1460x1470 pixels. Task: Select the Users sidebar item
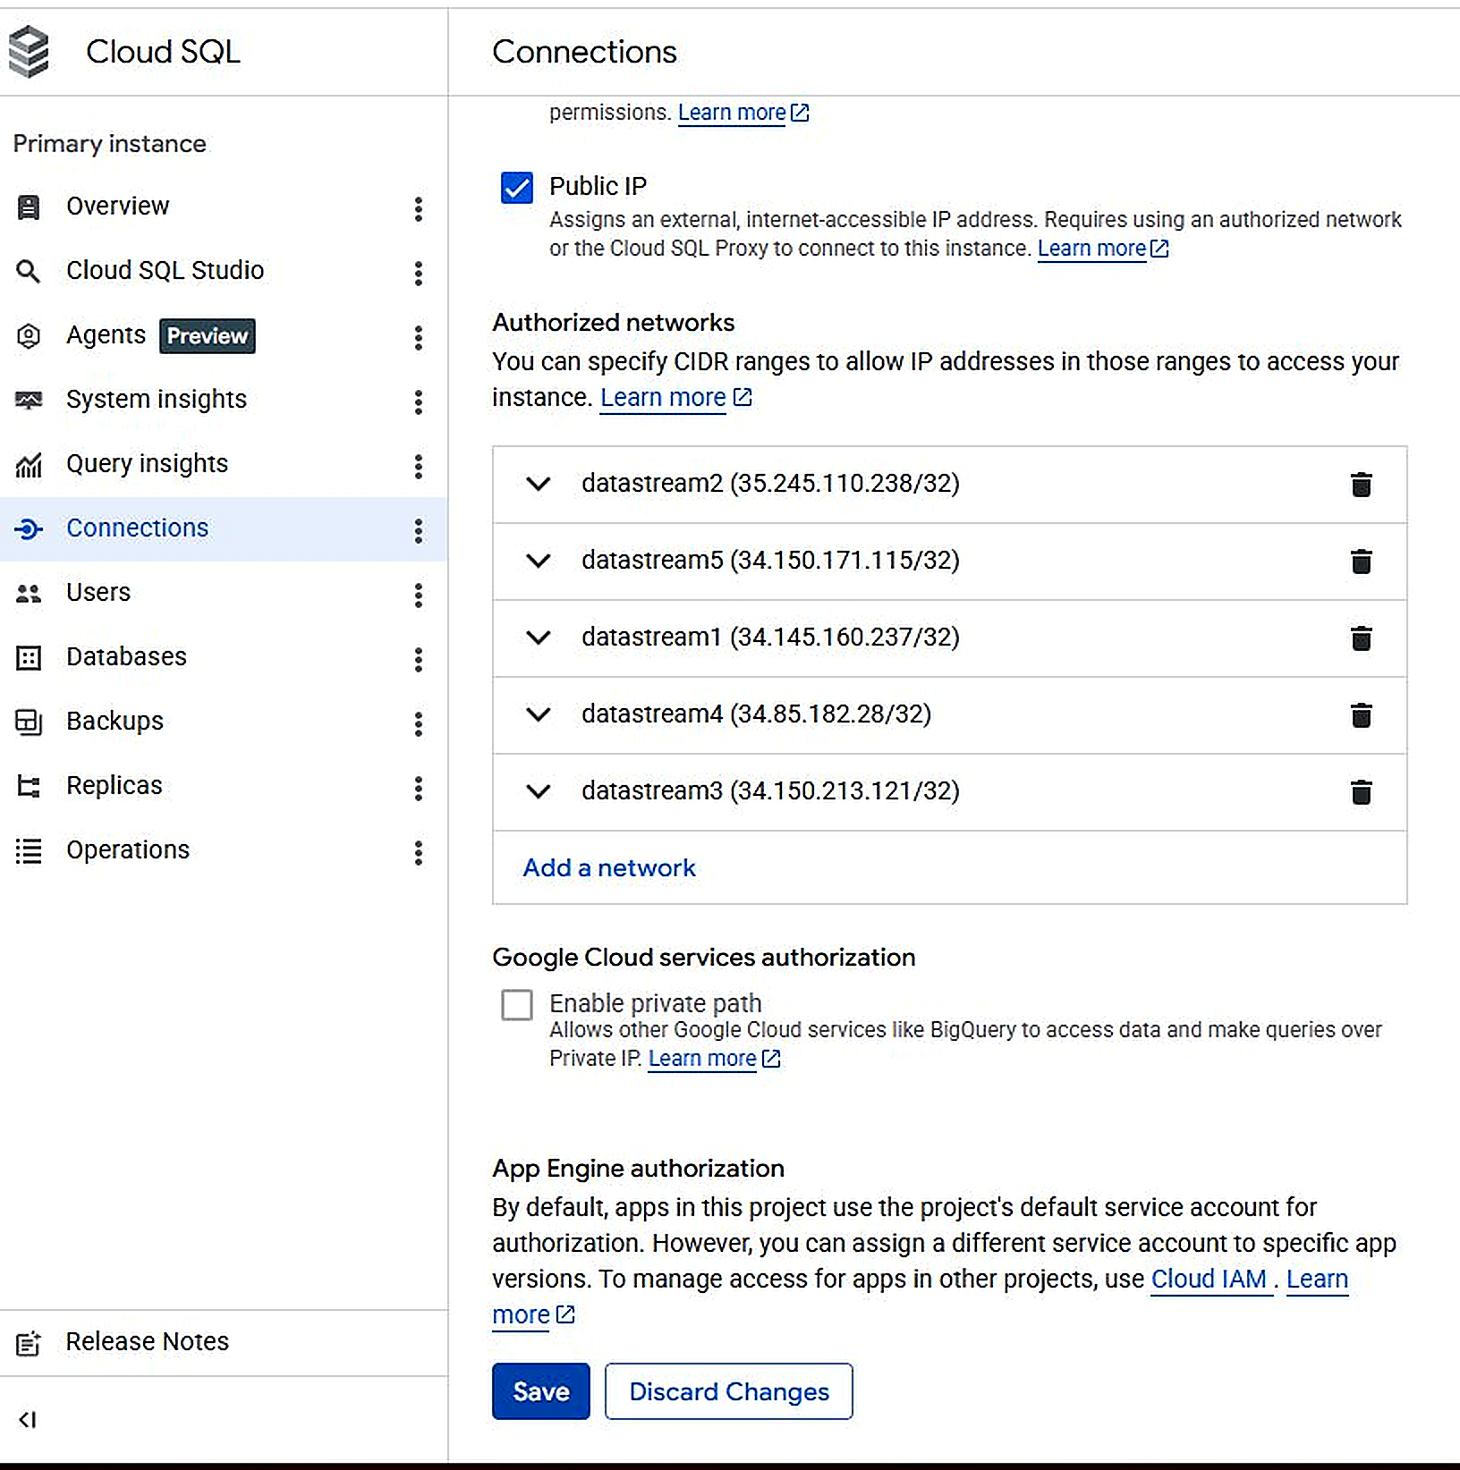[98, 592]
